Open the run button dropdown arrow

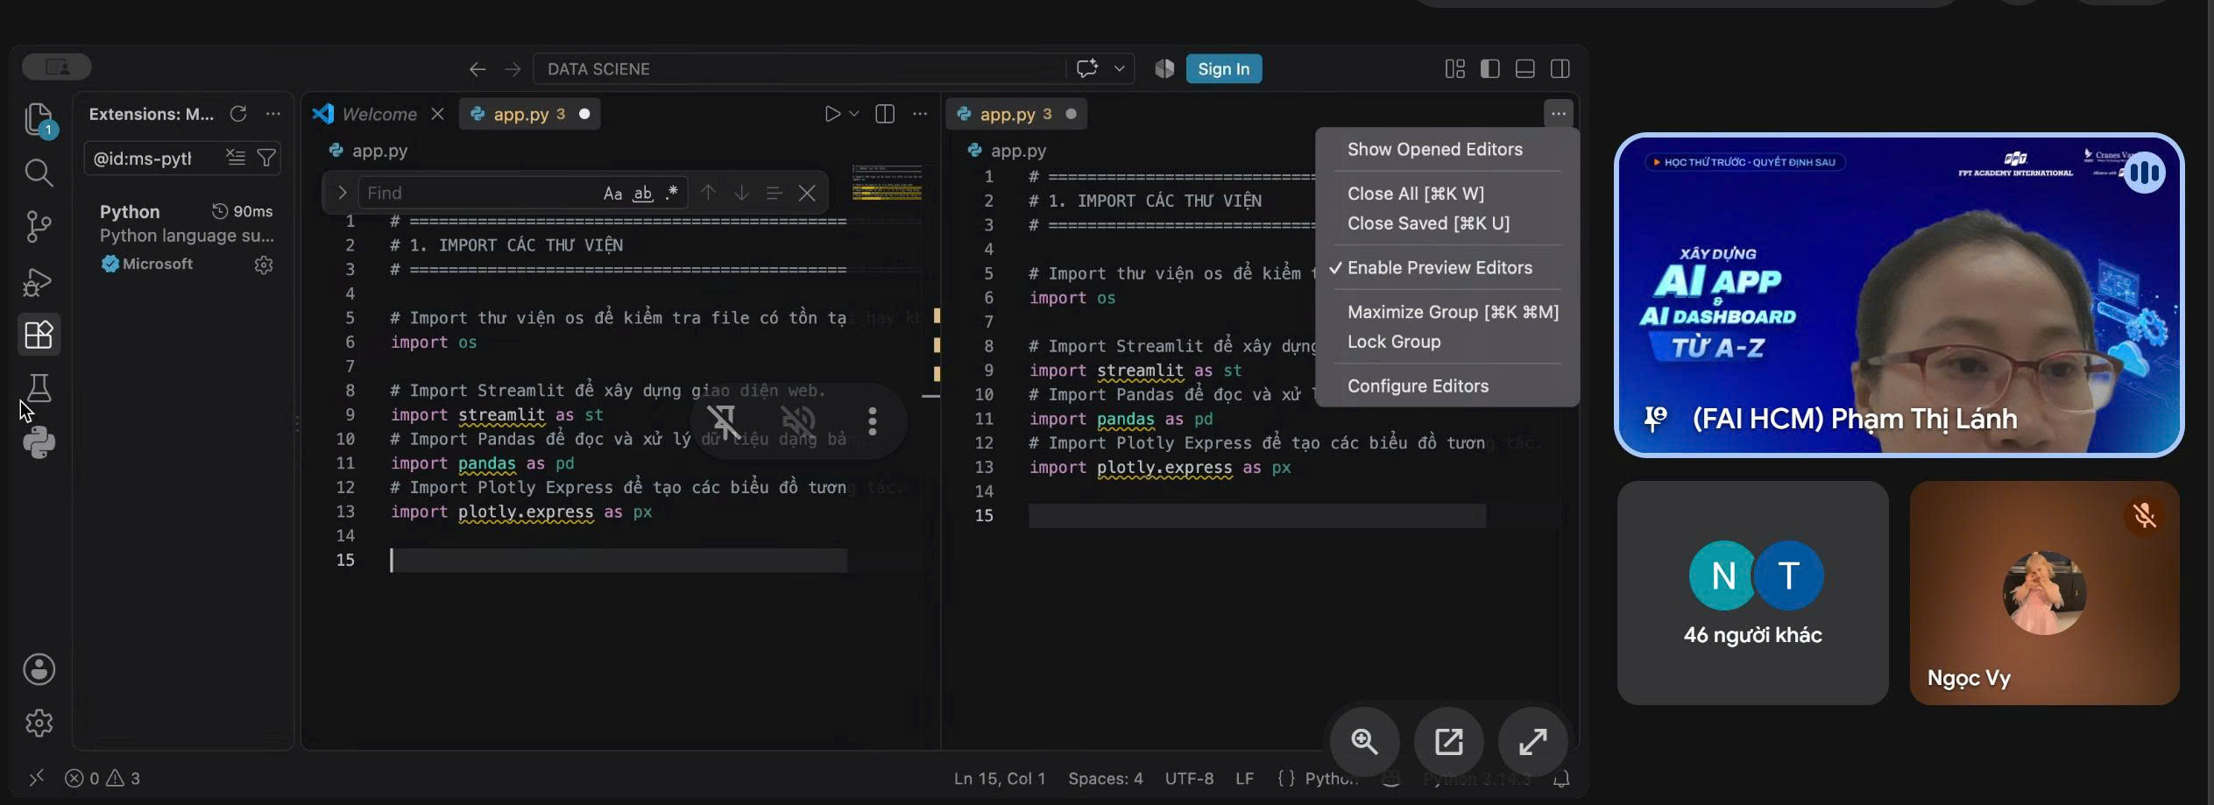coord(854,114)
